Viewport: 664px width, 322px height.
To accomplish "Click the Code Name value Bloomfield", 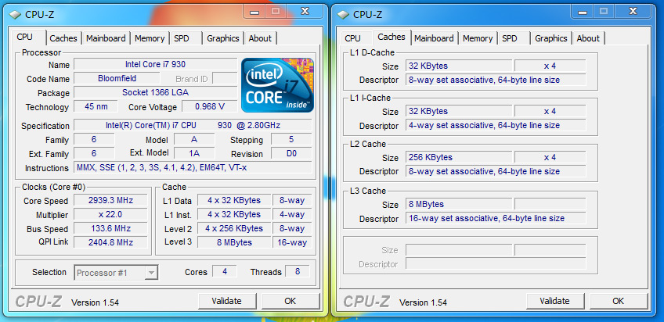I will point(117,78).
